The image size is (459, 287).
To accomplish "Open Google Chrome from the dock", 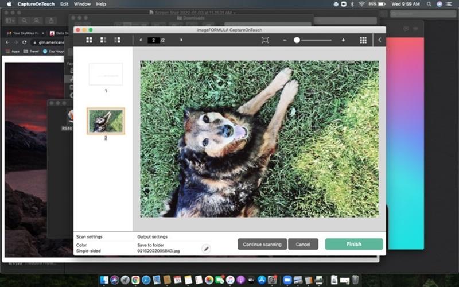I will point(135,280).
